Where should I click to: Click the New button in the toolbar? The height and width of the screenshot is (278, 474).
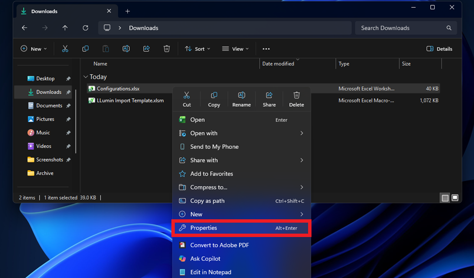[34, 49]
